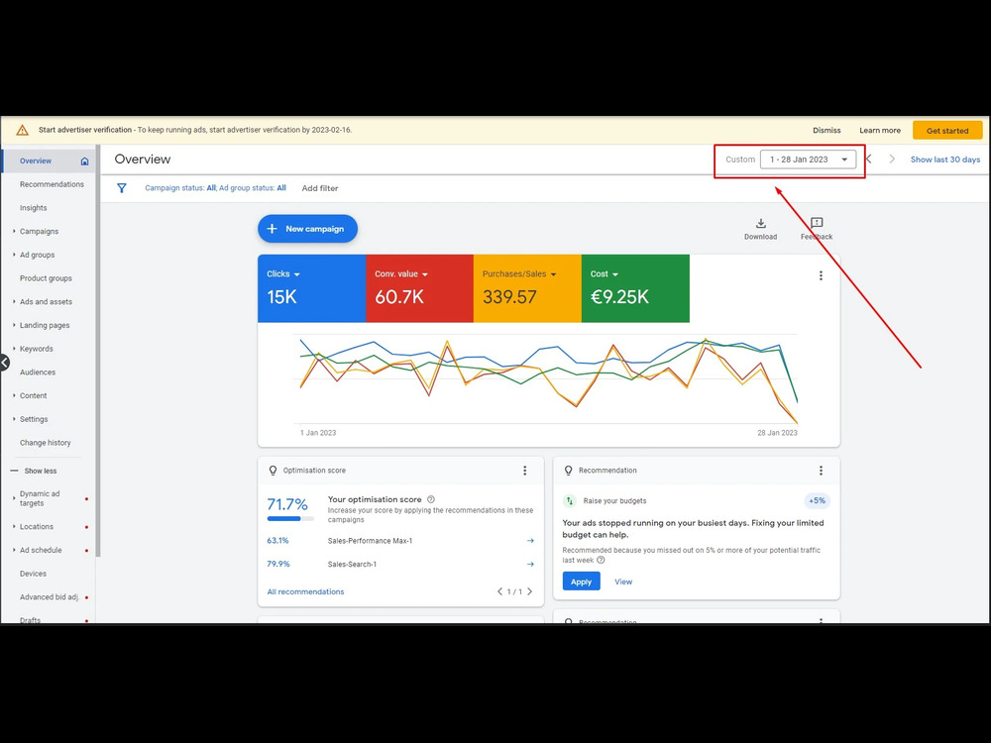
Task: Expand Landing pages in the sidebar
Action: [x=14, y=325]
